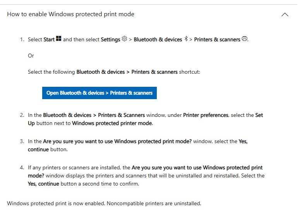Click the step number 4 list marker

pos(22,168)
